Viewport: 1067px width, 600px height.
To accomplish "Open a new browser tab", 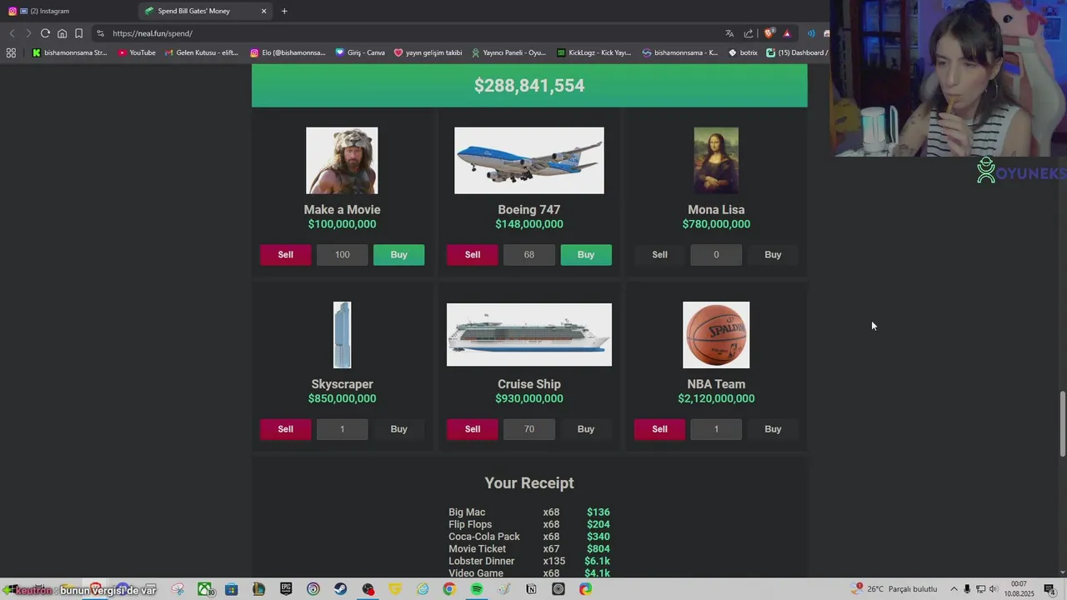I will [284, 11].
